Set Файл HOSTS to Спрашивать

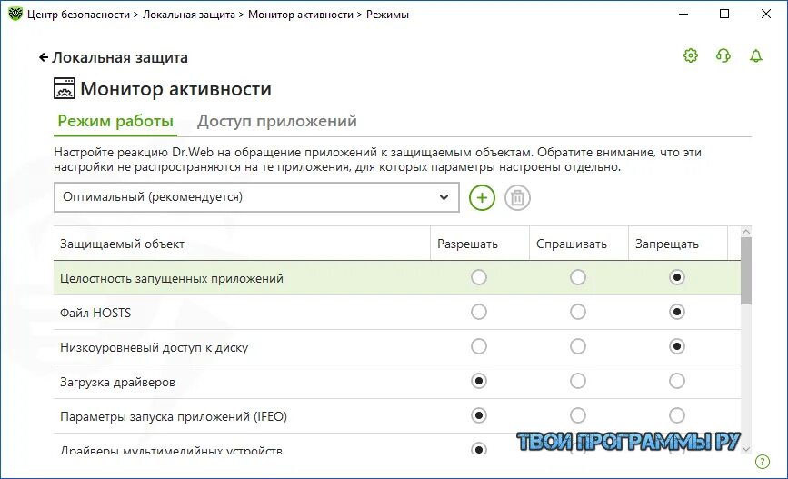point(577,312)
